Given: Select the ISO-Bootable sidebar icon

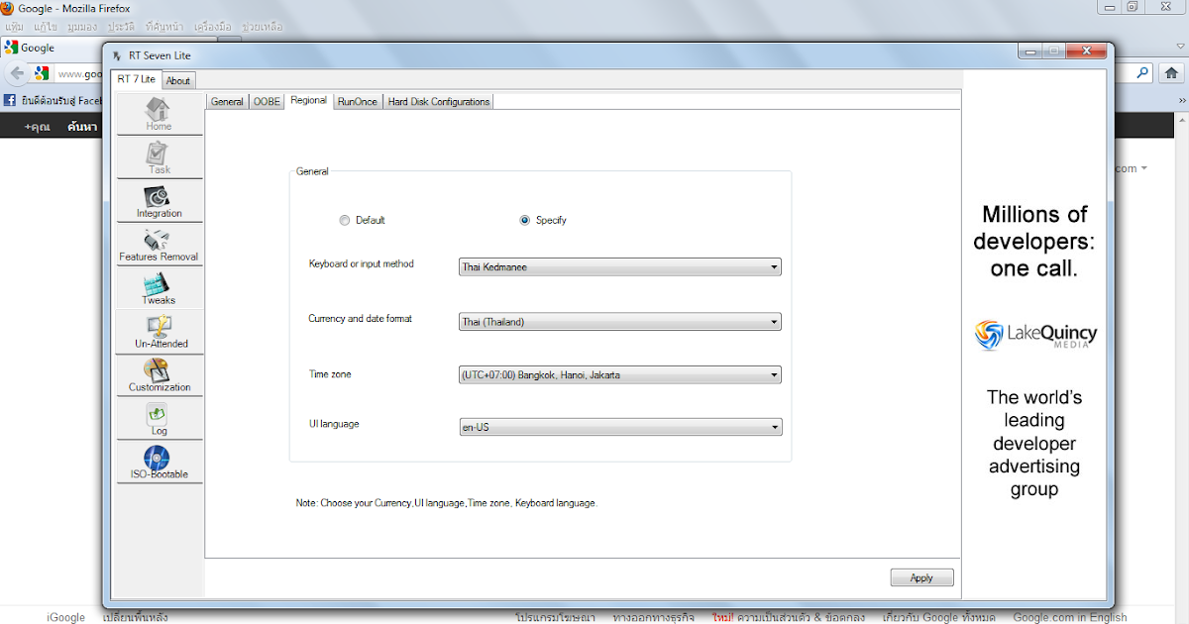Looking at the screenshot, I should click(159, 463).
